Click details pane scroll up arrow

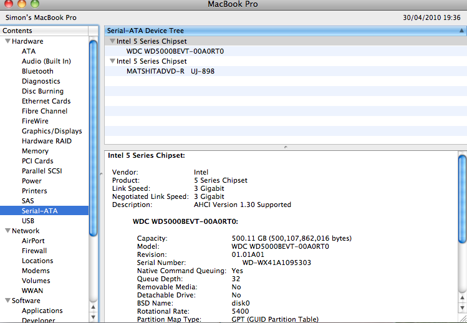[462, 297]
